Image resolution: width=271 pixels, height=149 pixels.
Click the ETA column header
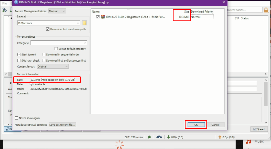[x=237, y=18]
